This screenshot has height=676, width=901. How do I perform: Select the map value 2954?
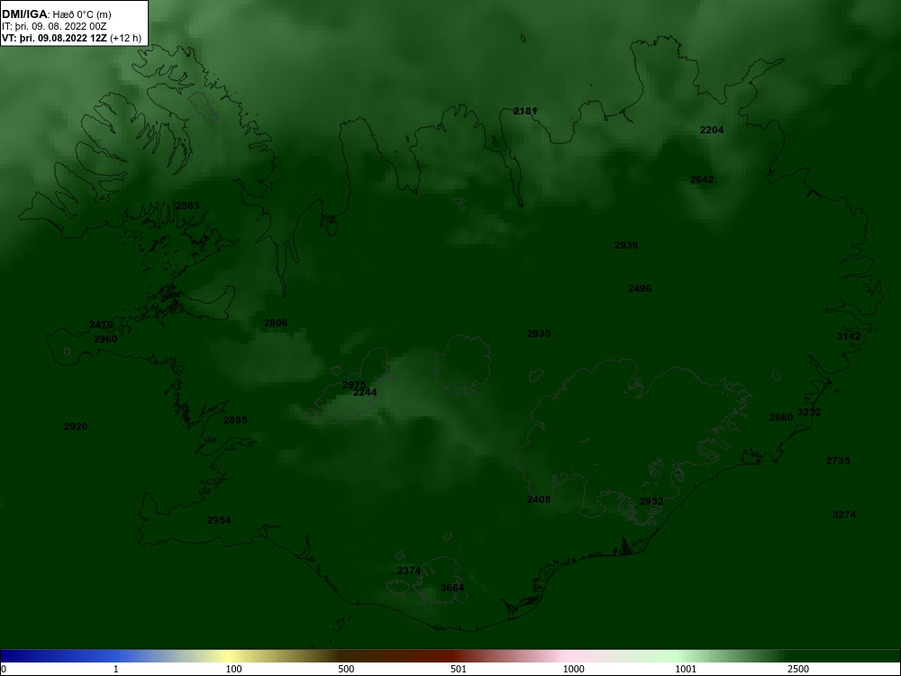tap(219, 520)
